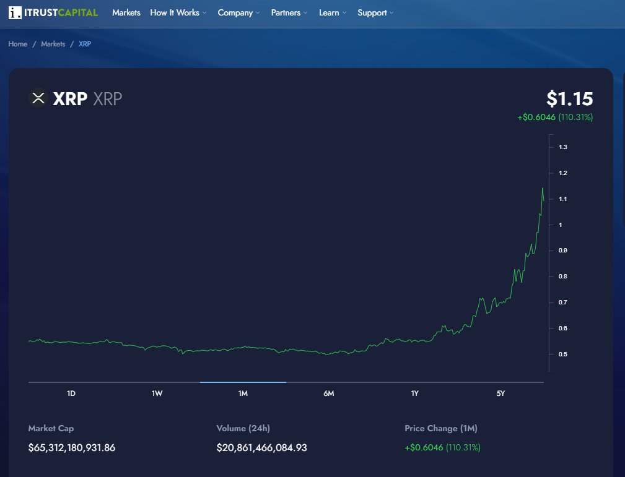The width and height of the screenshot is (625, 477).
Task: Expand the How It Works chevron
Action: pyautogui.click(x=204, y=13)
